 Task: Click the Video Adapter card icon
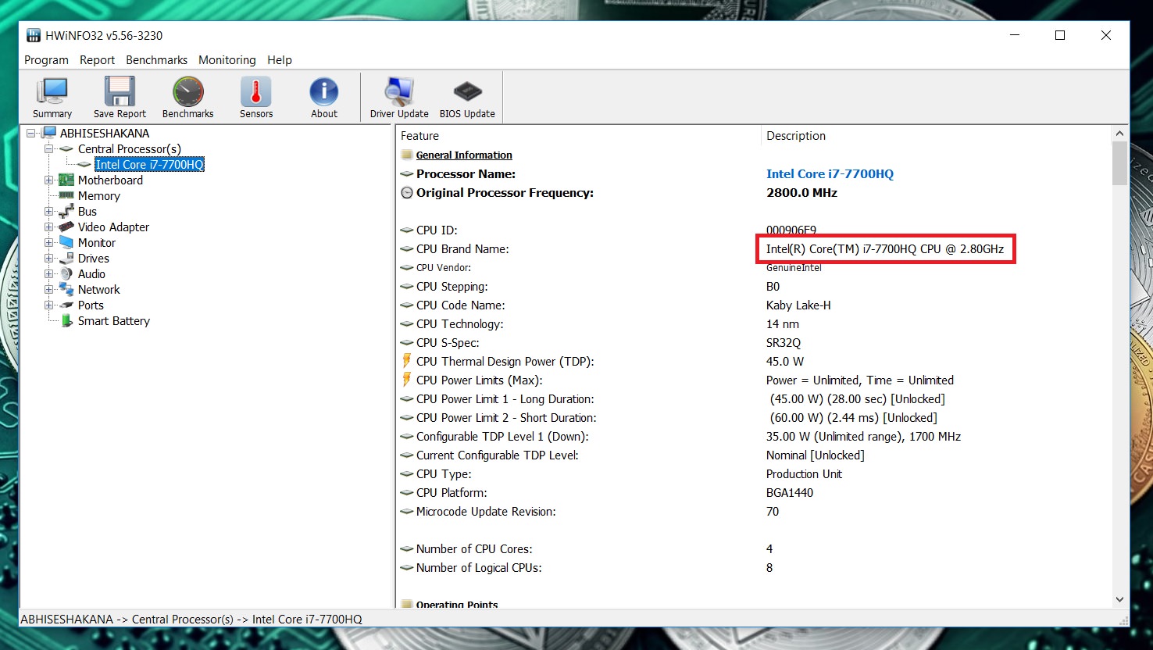tap(66, 227)
